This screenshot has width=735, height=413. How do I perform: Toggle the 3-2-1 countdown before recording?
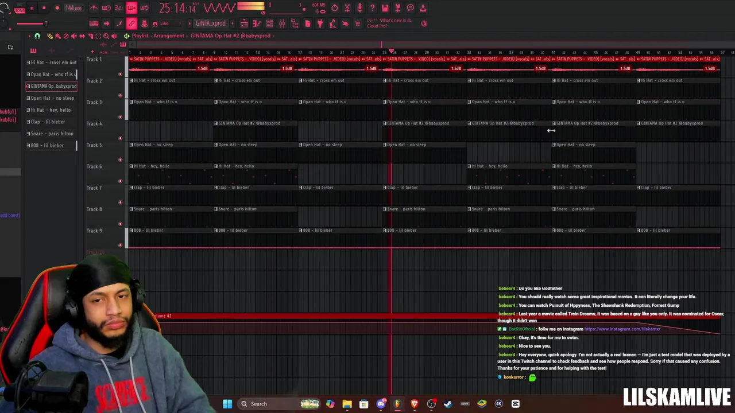[119, 8]
